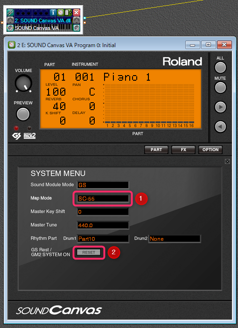The height and width of the screenshot is (328, 238).
Task: Toggle the MUTE round button
Action: [x=220, y=87]
